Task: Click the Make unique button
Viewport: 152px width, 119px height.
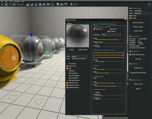Action: point(83,50)
